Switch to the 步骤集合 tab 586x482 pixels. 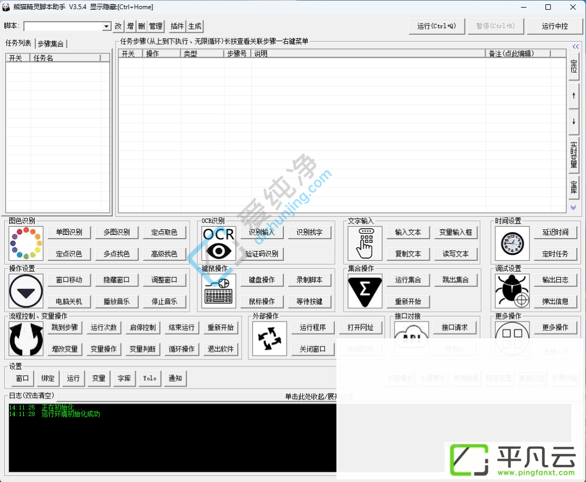51,44
